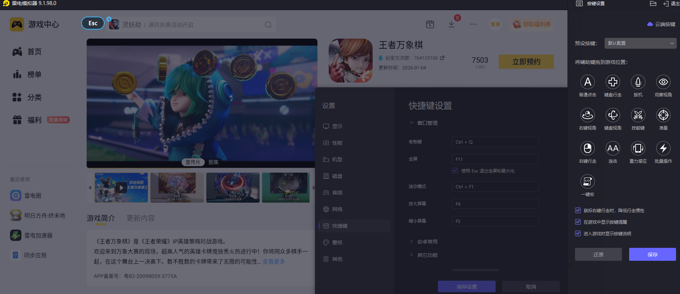Click the 登录 login button
Viewport: 680px width, 294px height.
(x=495, y=24)
